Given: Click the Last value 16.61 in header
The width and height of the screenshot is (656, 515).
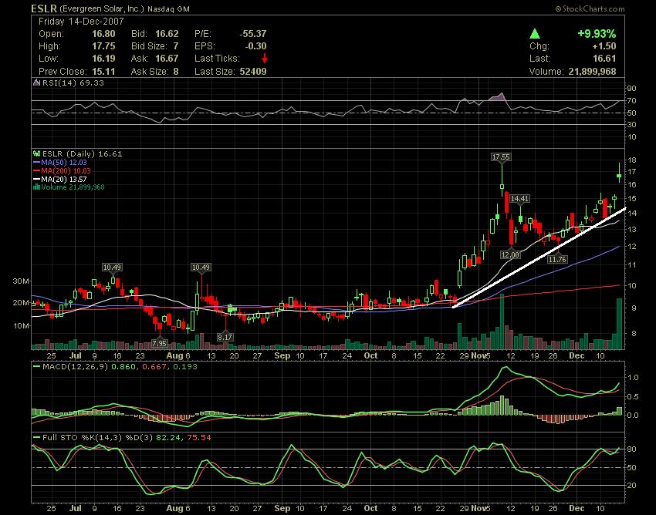Looking at the screenshot, I should point(604,59).
